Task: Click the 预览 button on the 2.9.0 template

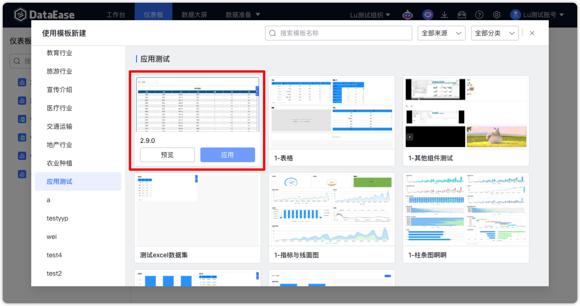Action: click(167, 155)
